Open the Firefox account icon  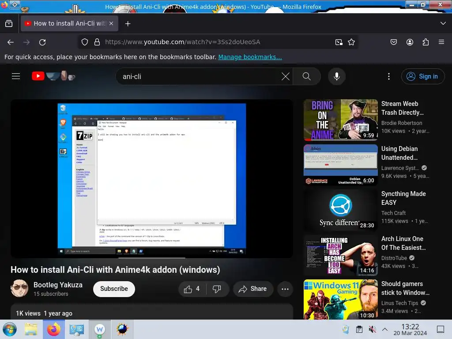pos(410,42)
